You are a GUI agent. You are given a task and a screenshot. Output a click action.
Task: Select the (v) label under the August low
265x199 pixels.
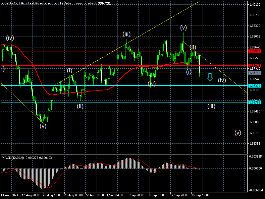click(43, 126)
